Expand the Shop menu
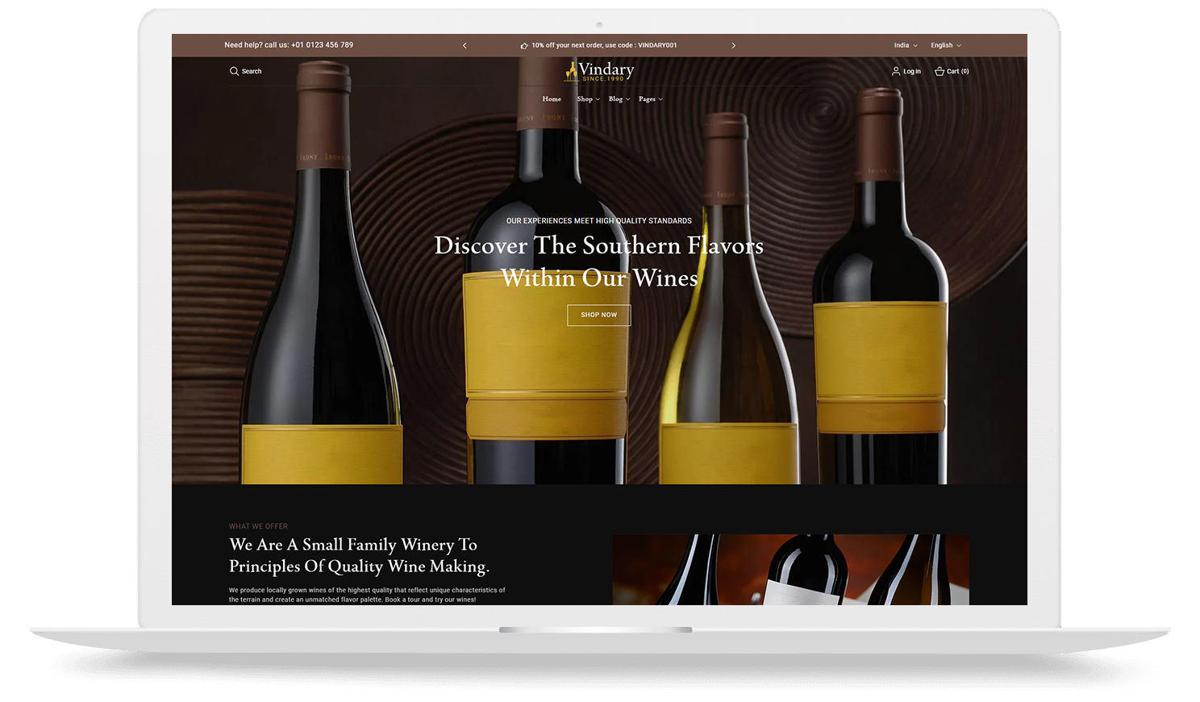Image resolution: width=1200 pixels, height=702 pixels. pos(588,99)
